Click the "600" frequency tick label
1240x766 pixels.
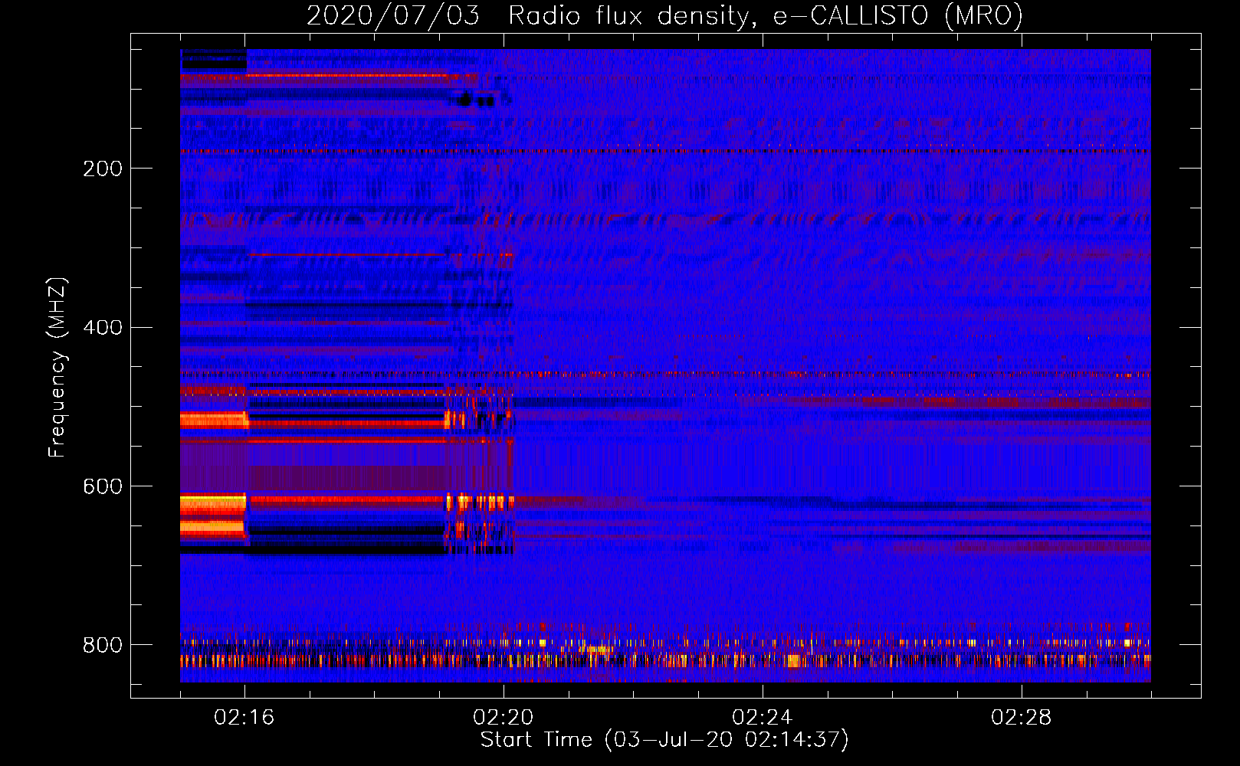click(x=103, y=487)
